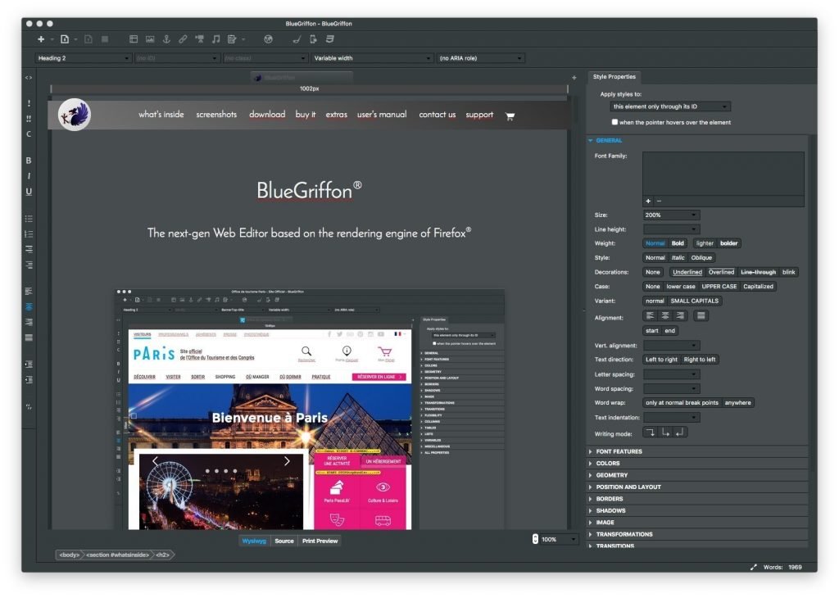This screenshot has height=598, width=839.
Task: Set font weight to Bold
Action: point(678,243)
